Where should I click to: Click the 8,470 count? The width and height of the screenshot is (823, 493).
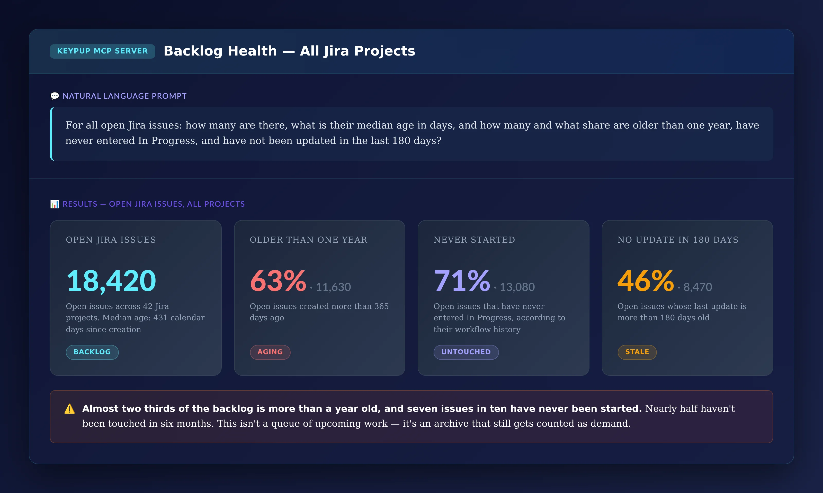pyautogui.click(x=698, y=287)
